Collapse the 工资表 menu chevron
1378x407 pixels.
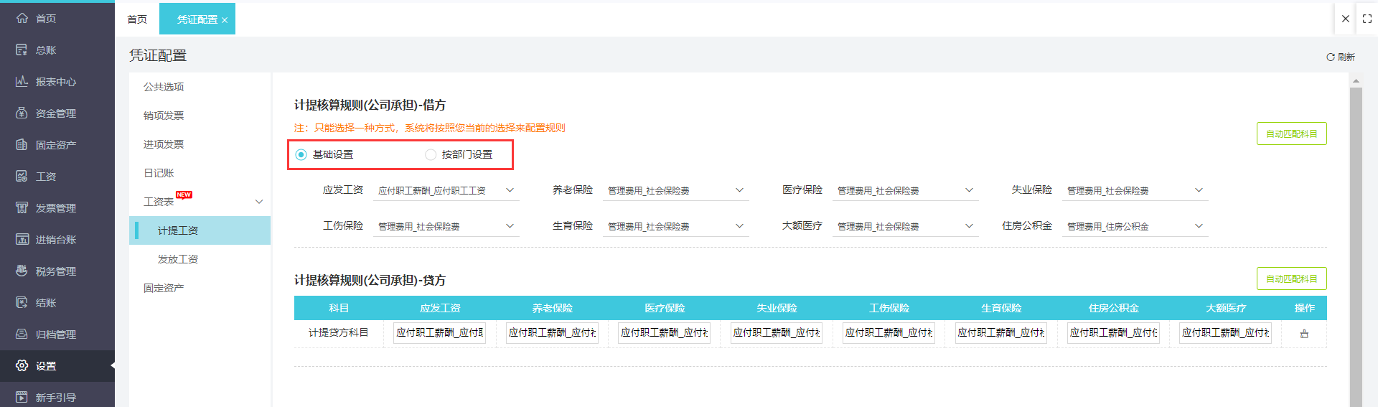(259, 202)
